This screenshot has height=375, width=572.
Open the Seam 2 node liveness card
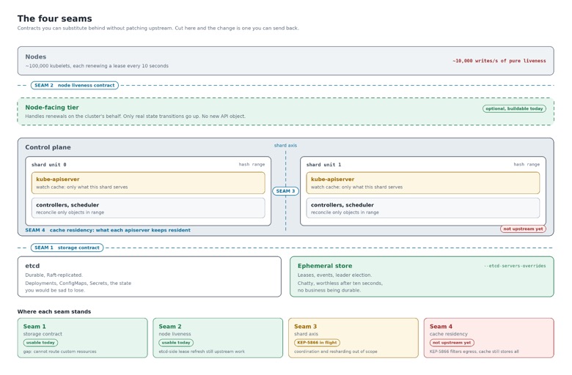coord(218,338)
